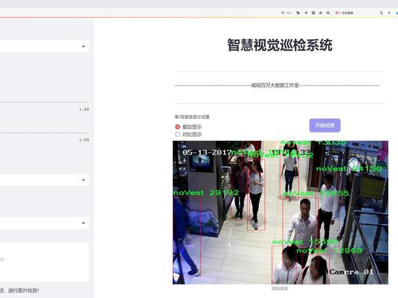Click the 单/双画面显示设置 label
This screenshot has width=398, height=298.
click(192, 117)
